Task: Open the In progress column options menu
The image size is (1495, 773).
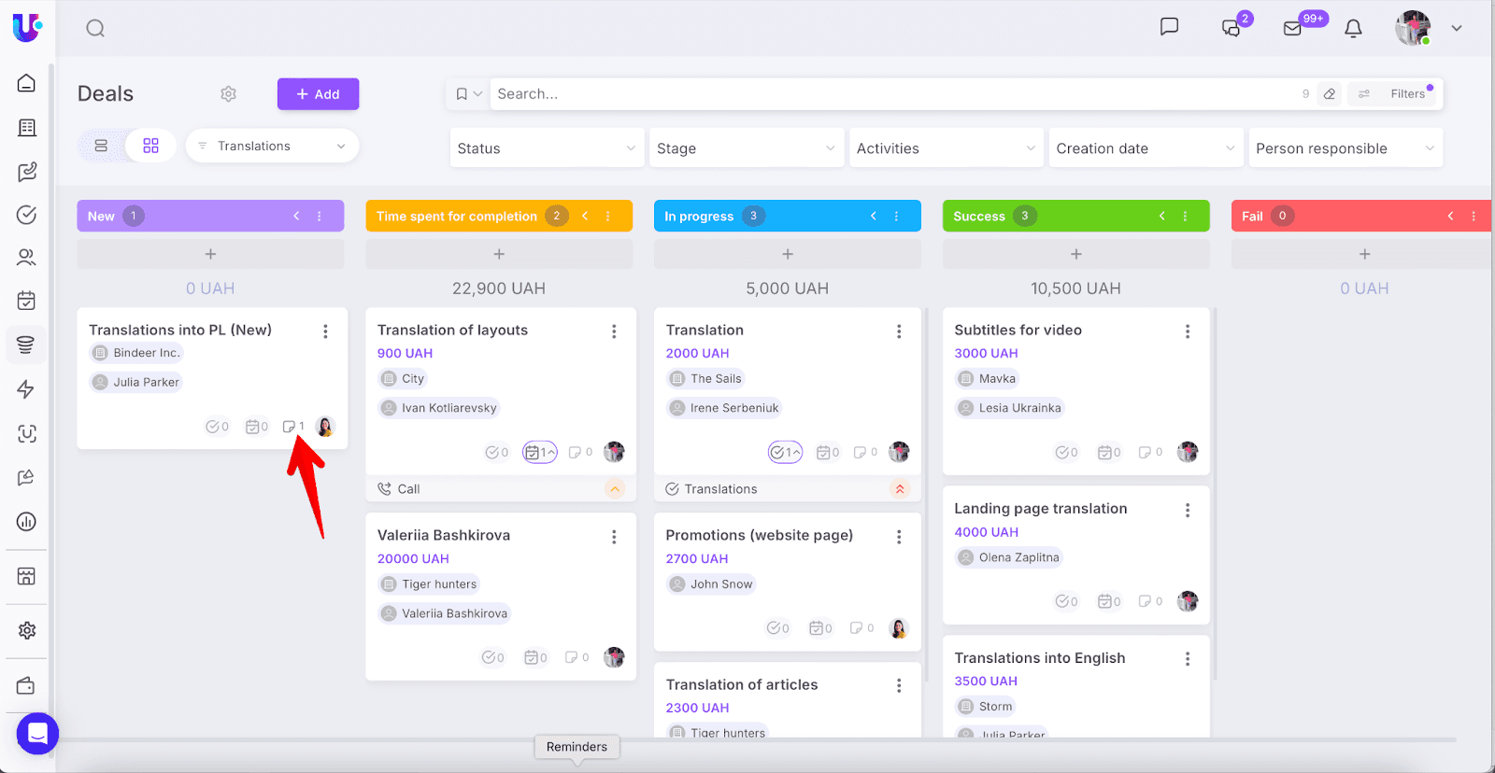Action: click(x=896, y=217)
